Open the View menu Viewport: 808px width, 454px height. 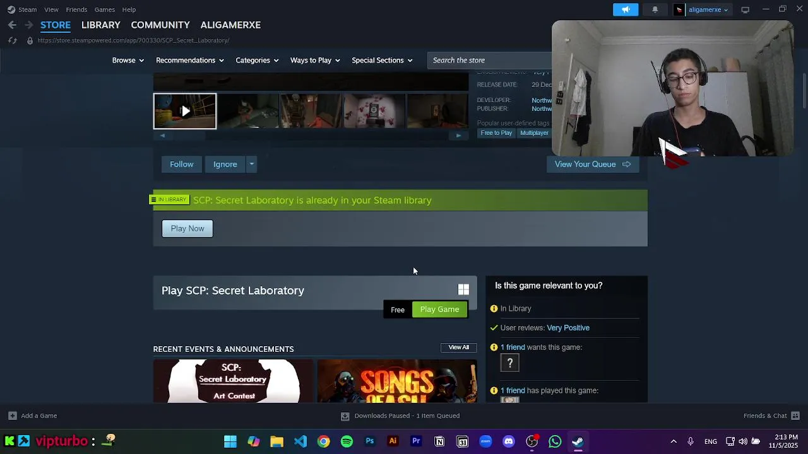coord(51,9)
